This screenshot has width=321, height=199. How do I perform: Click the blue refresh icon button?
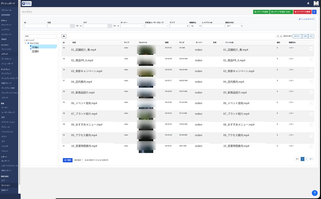coord(314,12)
